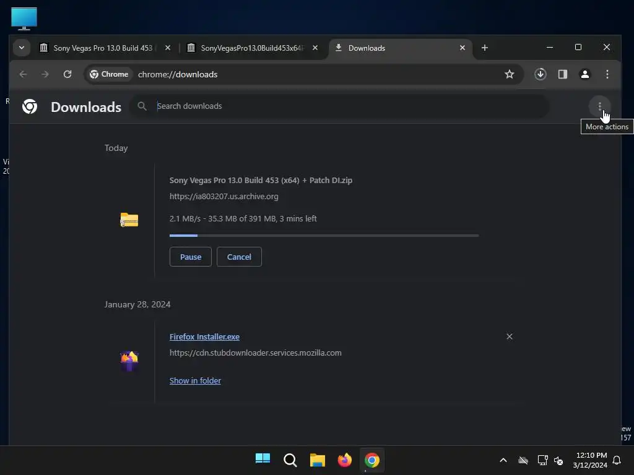Click the muted volume tray icon
The image size is (634, 475).
coord(558,460)
